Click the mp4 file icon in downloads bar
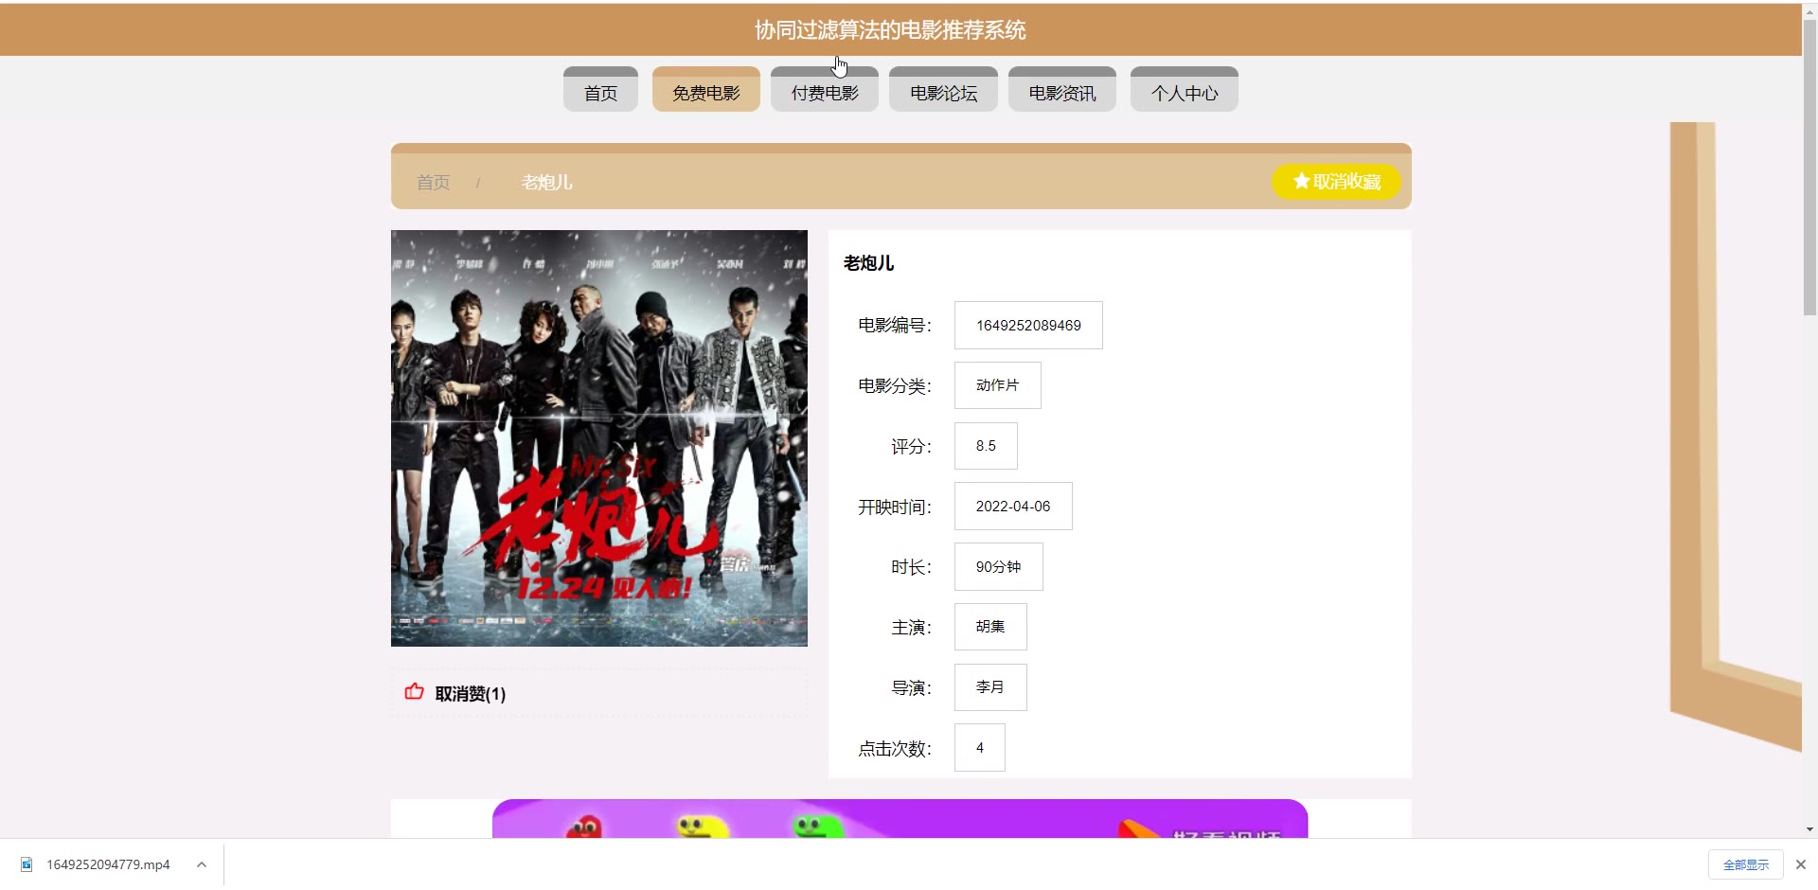Image resolution: width=1818 pixels, height=890 pixels. [x=27, y=864]
